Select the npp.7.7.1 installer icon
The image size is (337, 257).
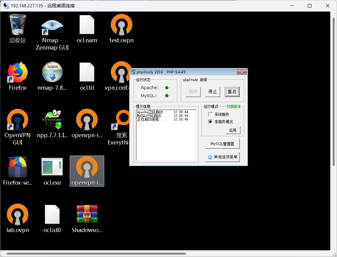point(52,120)
